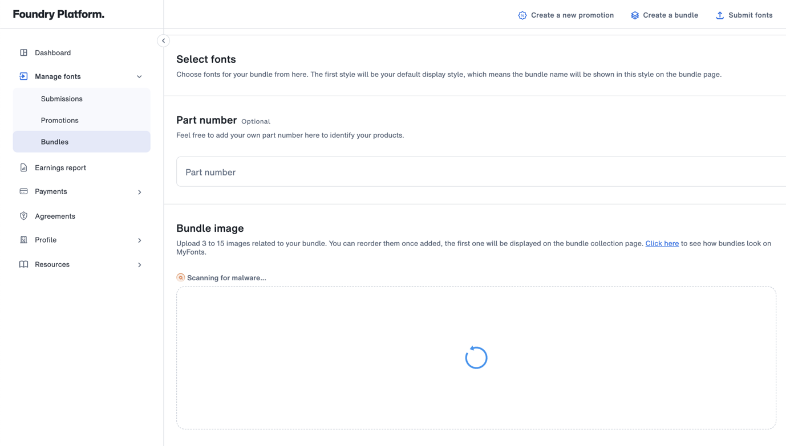
Task: Expand the Payments submenu arrow
Action: coord(139,192)
